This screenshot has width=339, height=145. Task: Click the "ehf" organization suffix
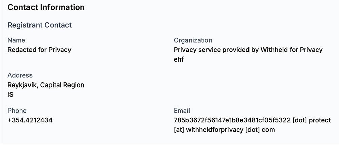(x=179, y=59)
